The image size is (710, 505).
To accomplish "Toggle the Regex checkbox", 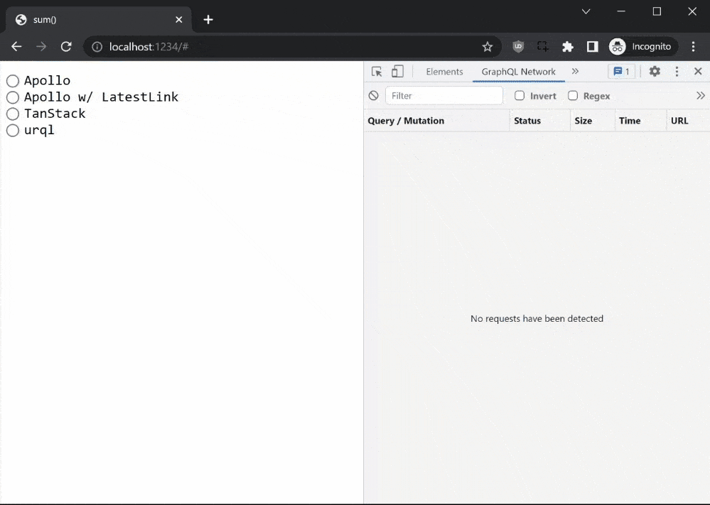I will click(x=573, y=95).
